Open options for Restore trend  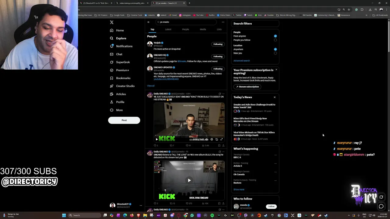coord(275,180)
